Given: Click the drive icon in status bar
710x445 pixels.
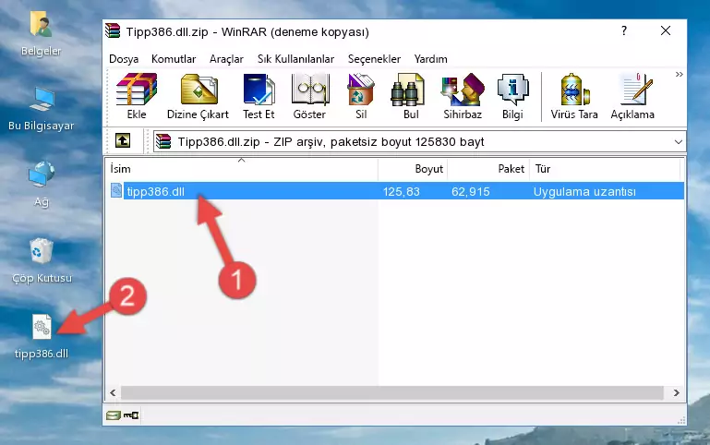Looking at the screenshot, I should (x=114, y=415).
